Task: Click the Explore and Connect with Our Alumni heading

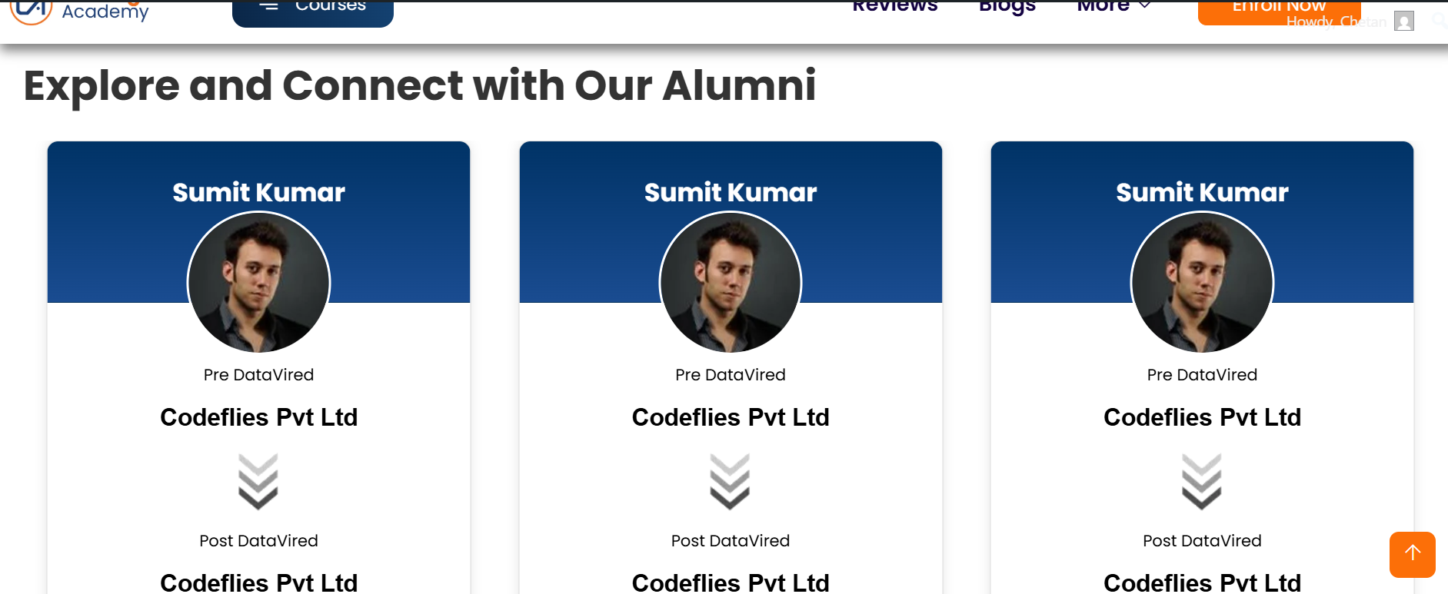Action: click(420, 85)
